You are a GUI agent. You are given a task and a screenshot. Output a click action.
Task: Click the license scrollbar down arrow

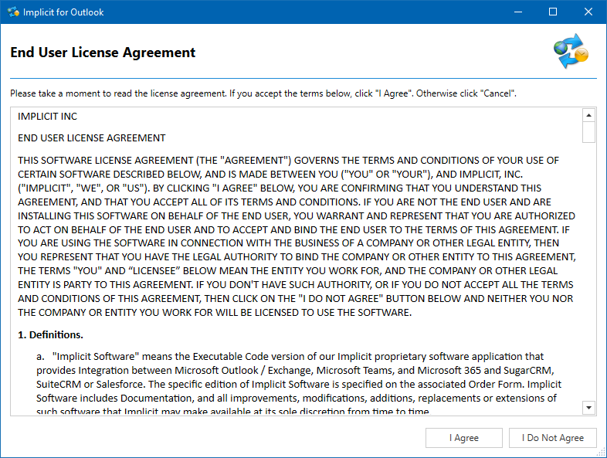[x=588, y=407]
